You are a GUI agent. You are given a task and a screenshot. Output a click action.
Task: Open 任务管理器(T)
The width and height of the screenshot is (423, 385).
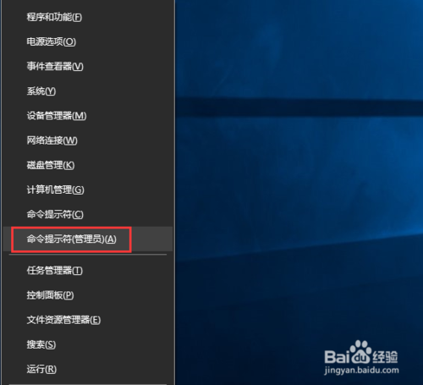point(88,271)
